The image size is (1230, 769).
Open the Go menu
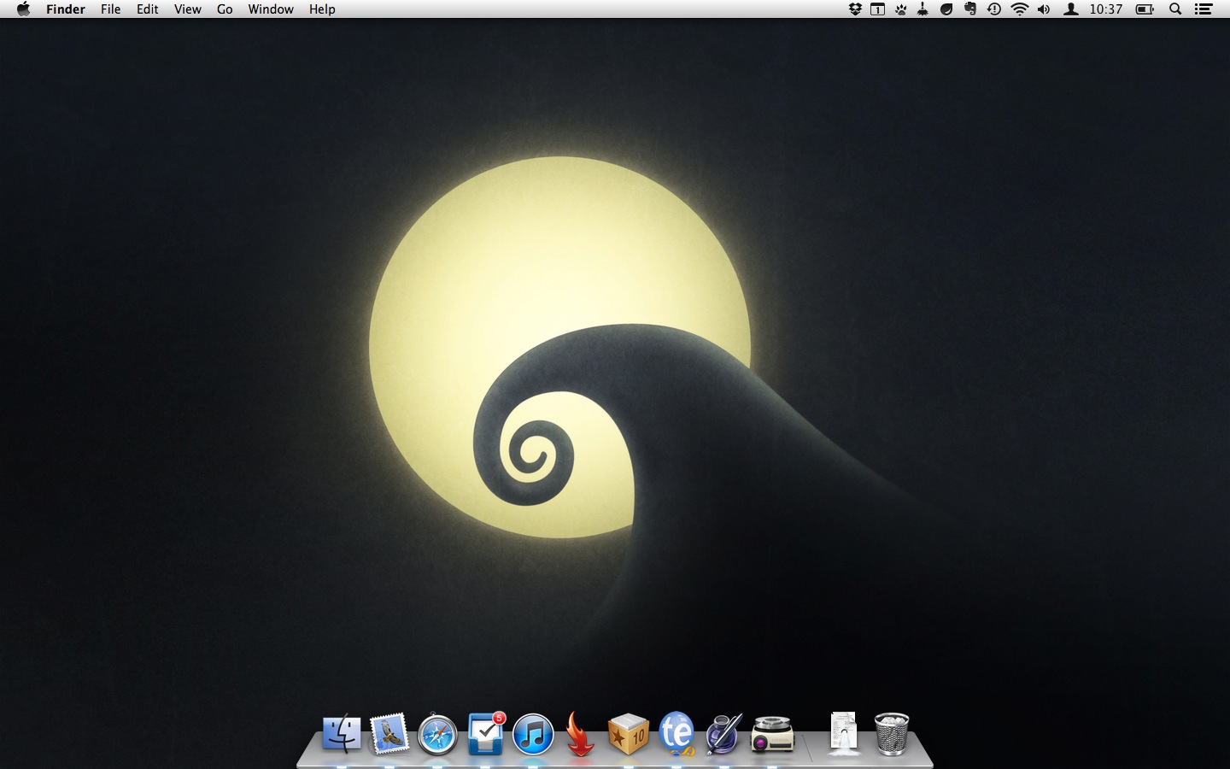coord(225,9)
